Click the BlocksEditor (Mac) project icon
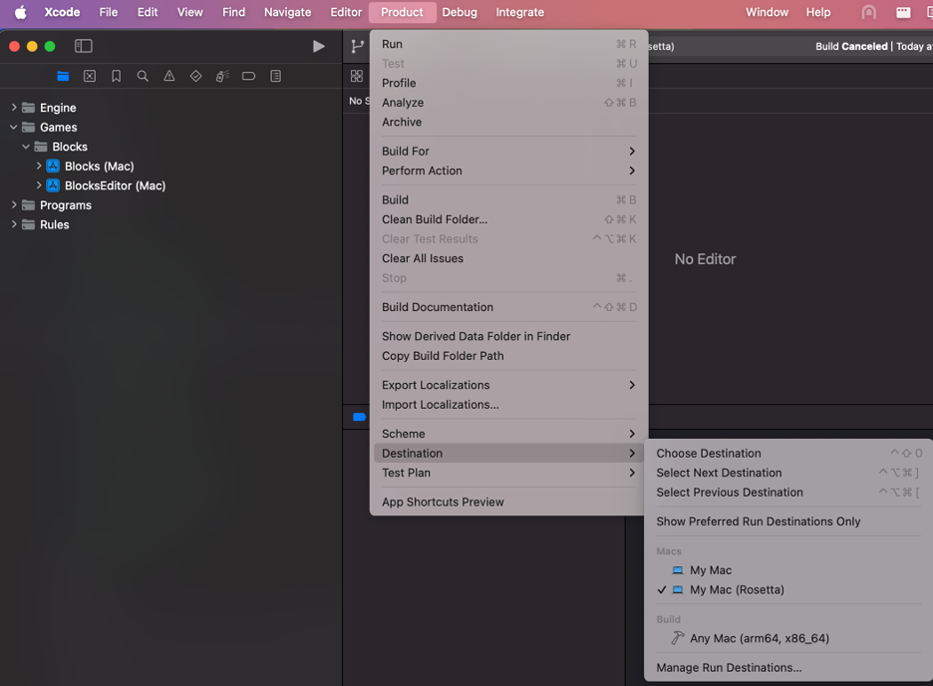Screen dimensions: 933x686 click(x=53, y=185)
